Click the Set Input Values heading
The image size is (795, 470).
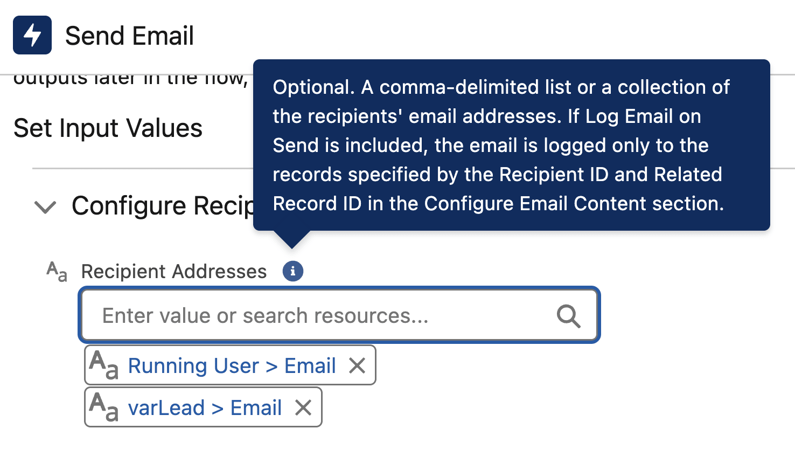(108, 128)
